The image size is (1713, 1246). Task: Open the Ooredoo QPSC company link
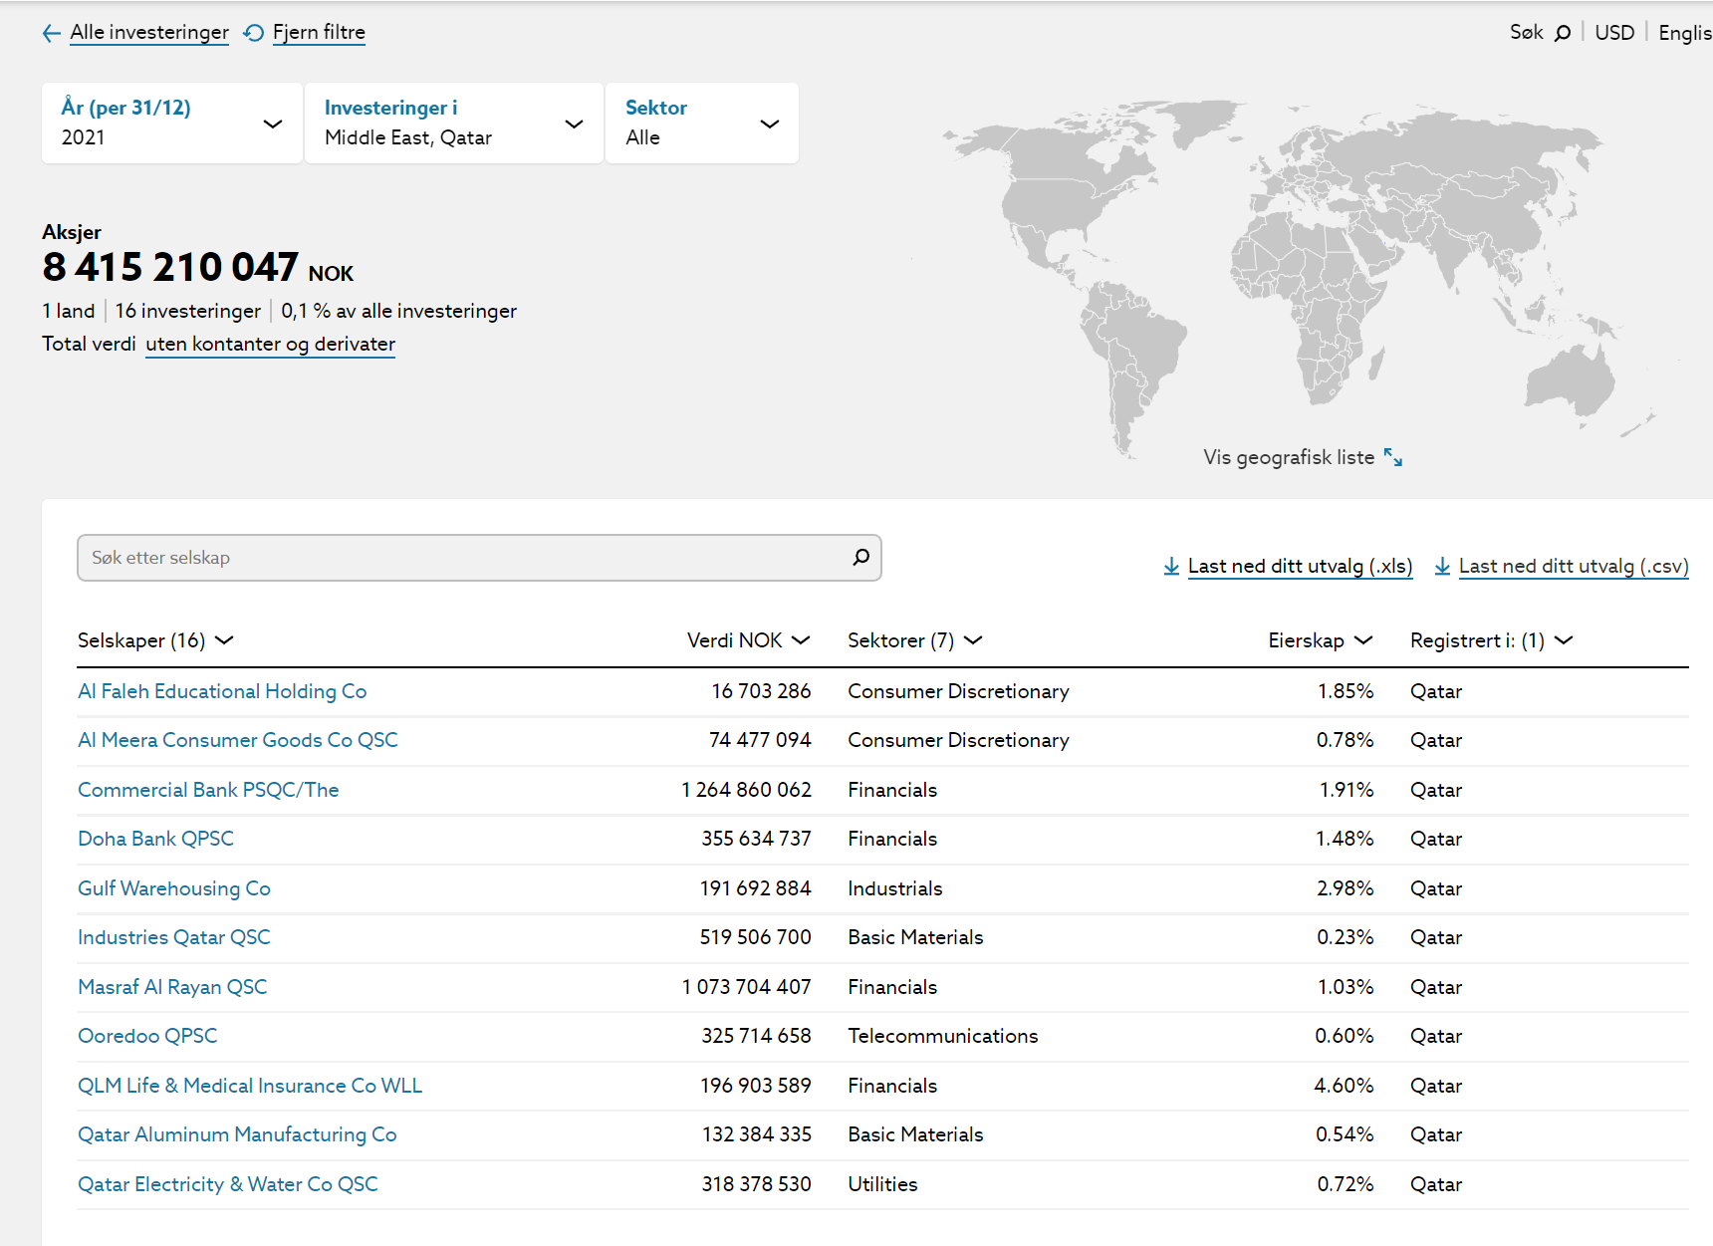[147, 1036]
